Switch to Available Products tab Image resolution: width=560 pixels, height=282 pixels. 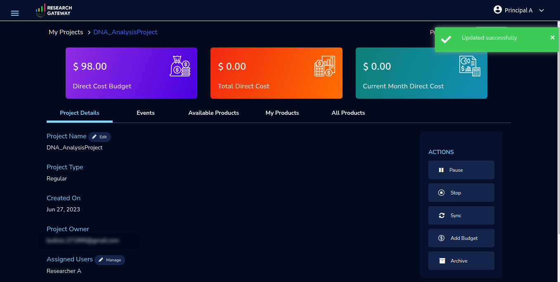tap(214, 113)
